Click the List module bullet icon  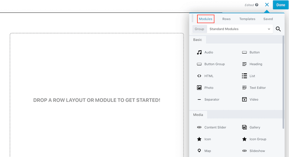[x=244, y=76]
